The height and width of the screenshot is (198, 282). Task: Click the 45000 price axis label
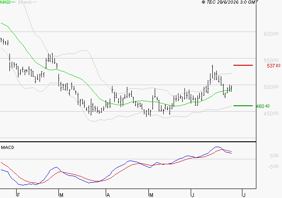click(x=271, y=113)
